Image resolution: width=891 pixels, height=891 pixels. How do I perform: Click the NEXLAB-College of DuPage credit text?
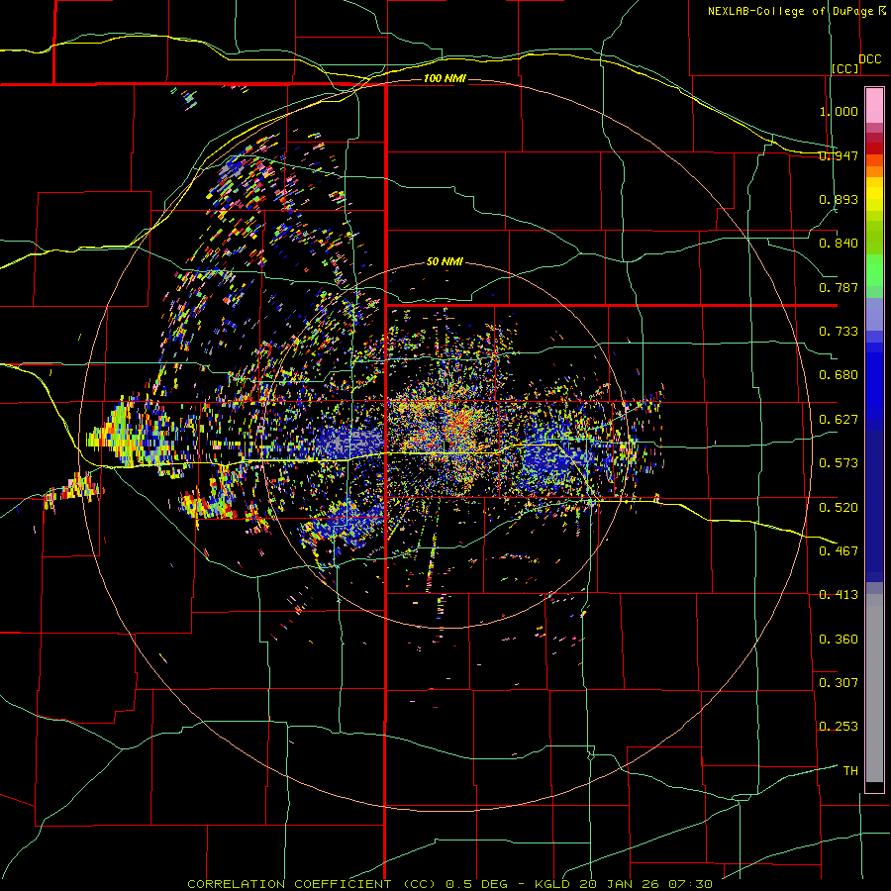(790, 11)
